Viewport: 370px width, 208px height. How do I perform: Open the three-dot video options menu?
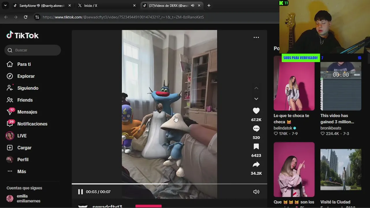(x=256, y=37)
